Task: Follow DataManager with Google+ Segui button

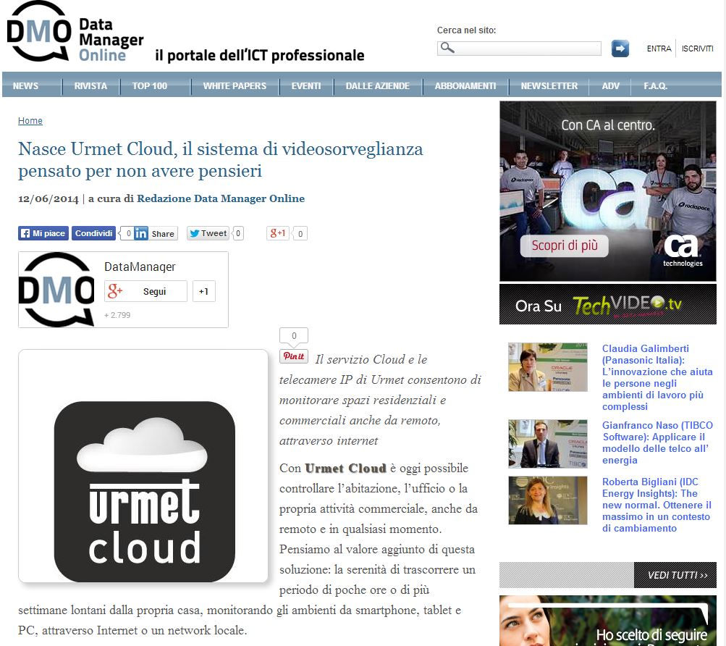Action: coord(145,291)
